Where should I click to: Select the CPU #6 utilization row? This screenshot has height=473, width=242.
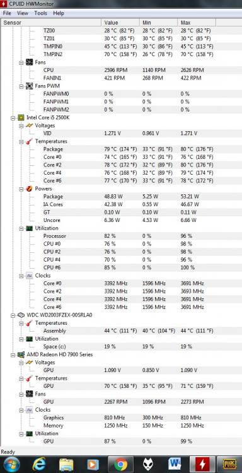tap(120, 267)
